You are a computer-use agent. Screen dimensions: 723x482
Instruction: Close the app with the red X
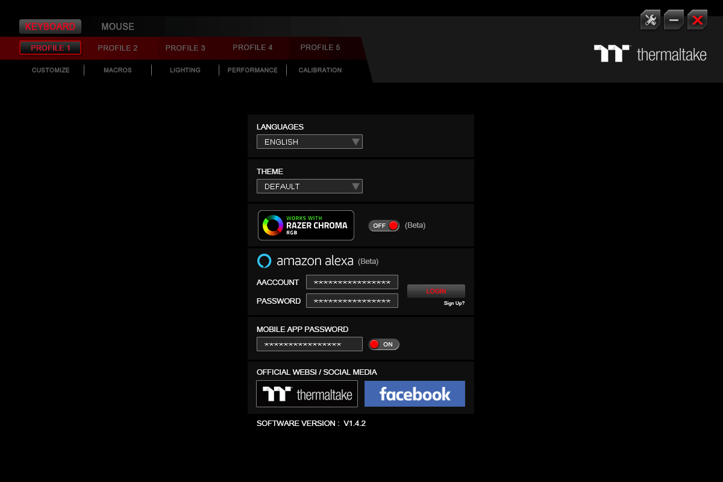(697, 20)
